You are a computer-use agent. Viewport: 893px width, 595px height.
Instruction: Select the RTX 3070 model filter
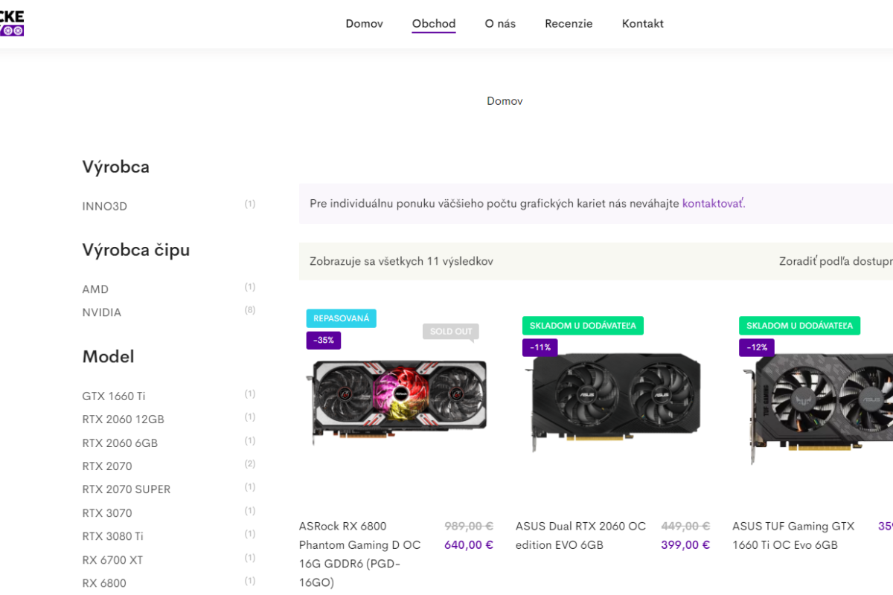[107, 513]
